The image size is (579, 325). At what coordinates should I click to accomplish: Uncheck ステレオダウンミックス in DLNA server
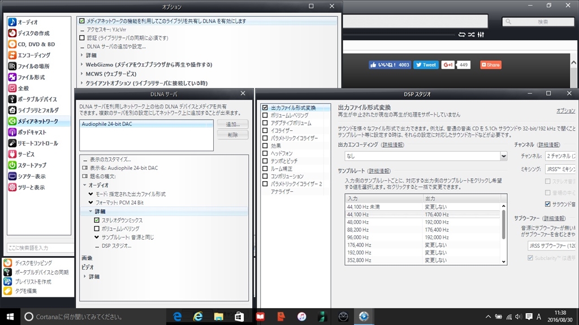97,221
